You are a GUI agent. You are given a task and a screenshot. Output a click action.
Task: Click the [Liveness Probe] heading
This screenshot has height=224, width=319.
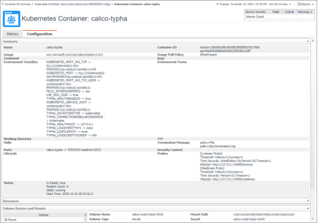point(211,154)
